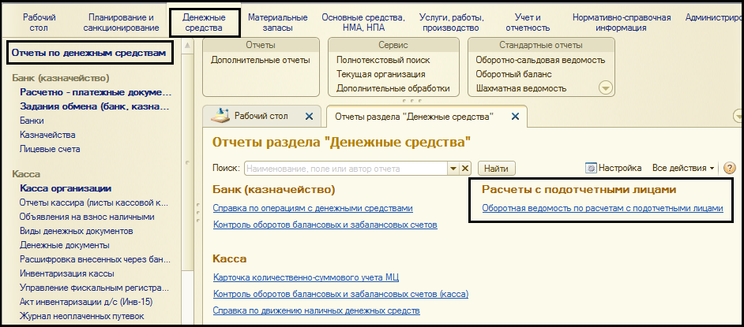The height and width of the screenshot is (327, 744).
Task: Open Оборотная ведомость по расчетам с подотчетными лицами
Action: pyautogui.click(x=603, y=208)
